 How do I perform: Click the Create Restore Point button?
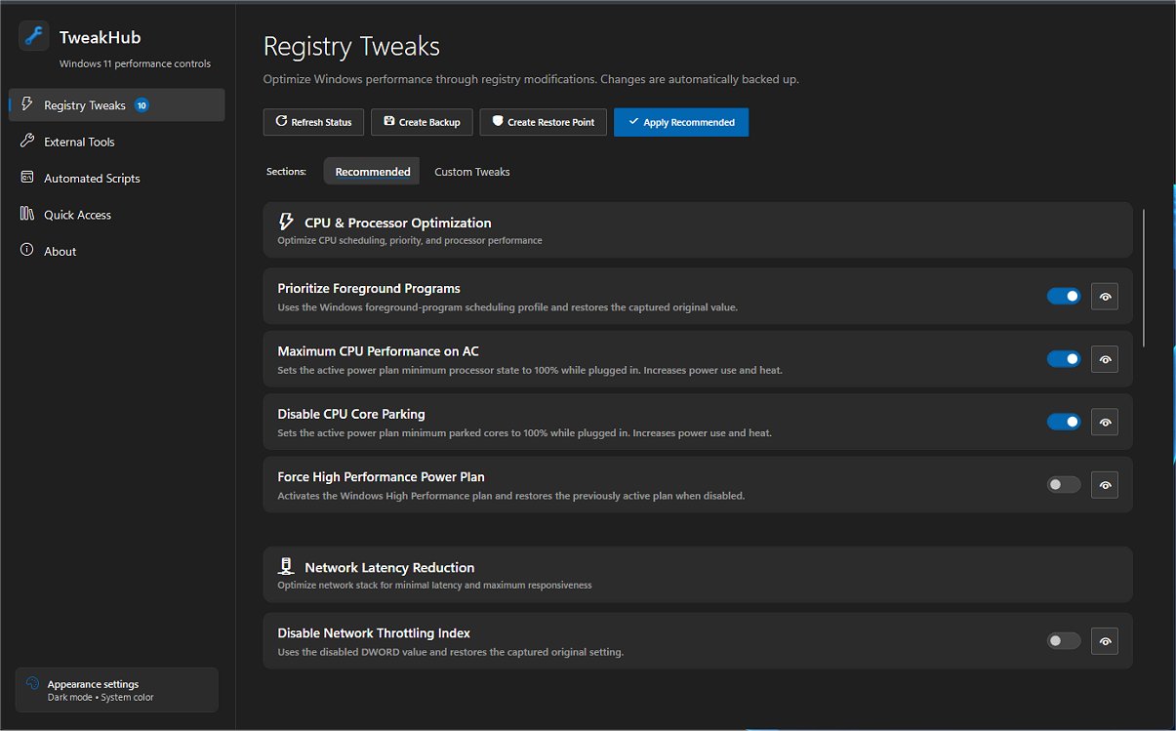[544, 122]
